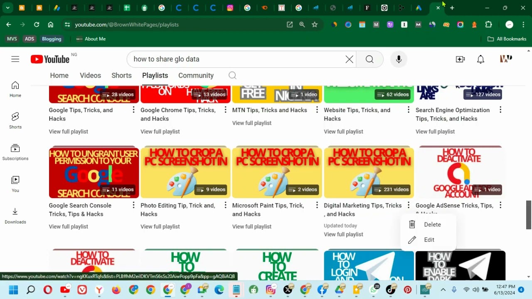Switch to the Community tab
Viewport: 532px width, 299px height.
[x=196, y=75]
